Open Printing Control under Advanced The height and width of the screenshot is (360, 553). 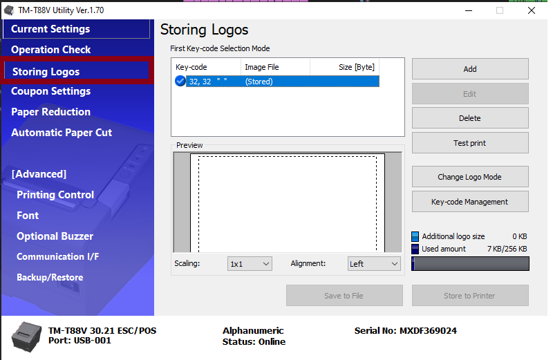point(55,195)
